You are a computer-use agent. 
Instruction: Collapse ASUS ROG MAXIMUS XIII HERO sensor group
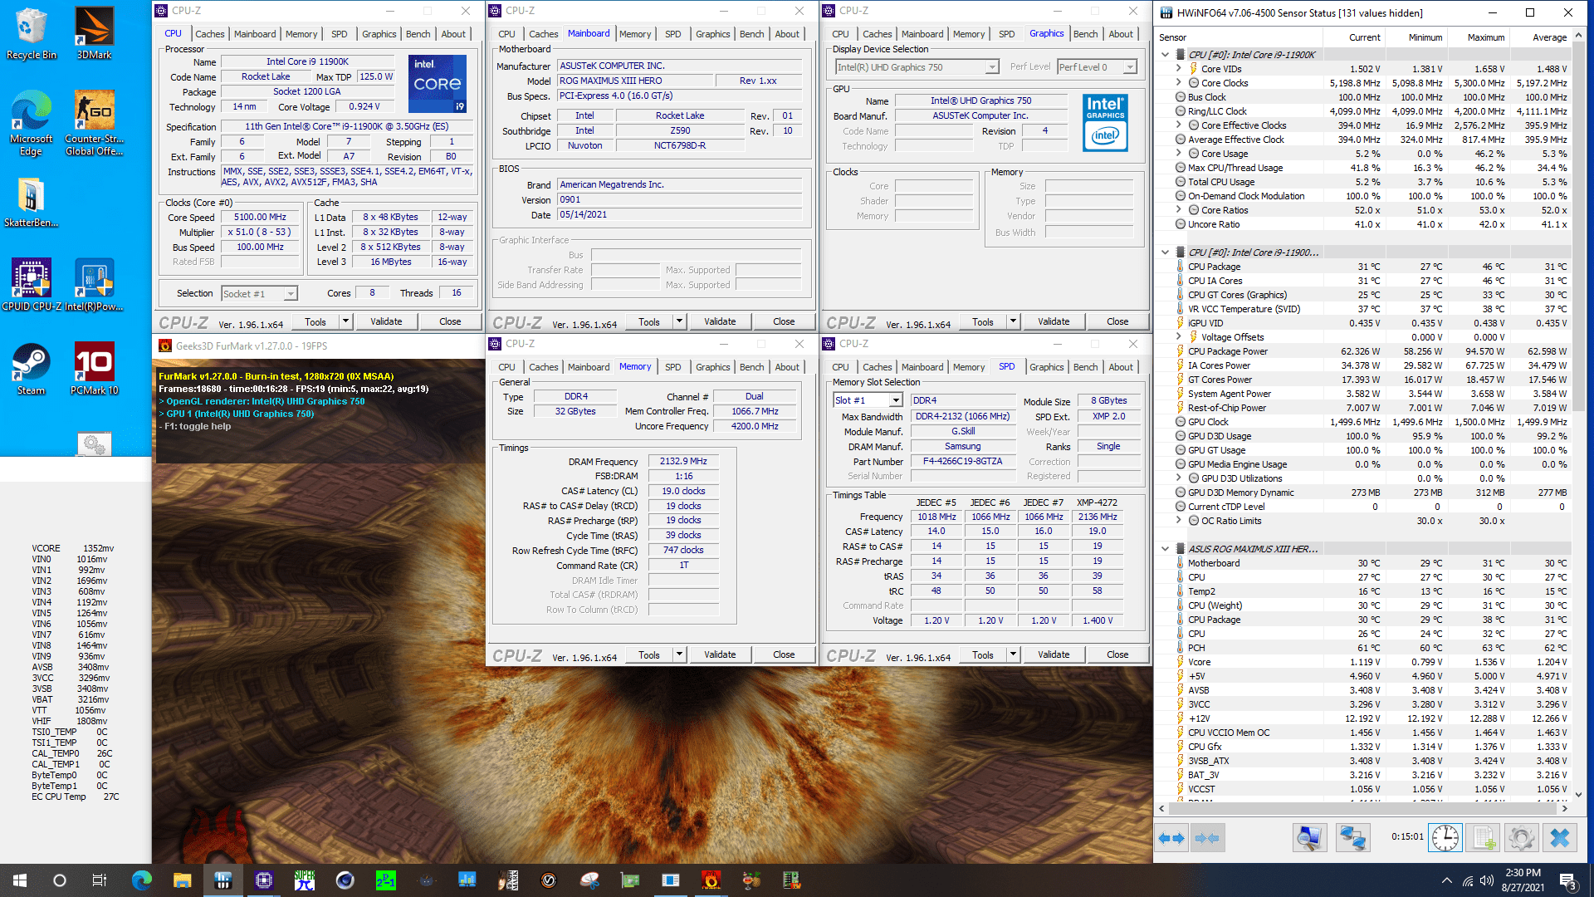click(x=1165, y=549)
